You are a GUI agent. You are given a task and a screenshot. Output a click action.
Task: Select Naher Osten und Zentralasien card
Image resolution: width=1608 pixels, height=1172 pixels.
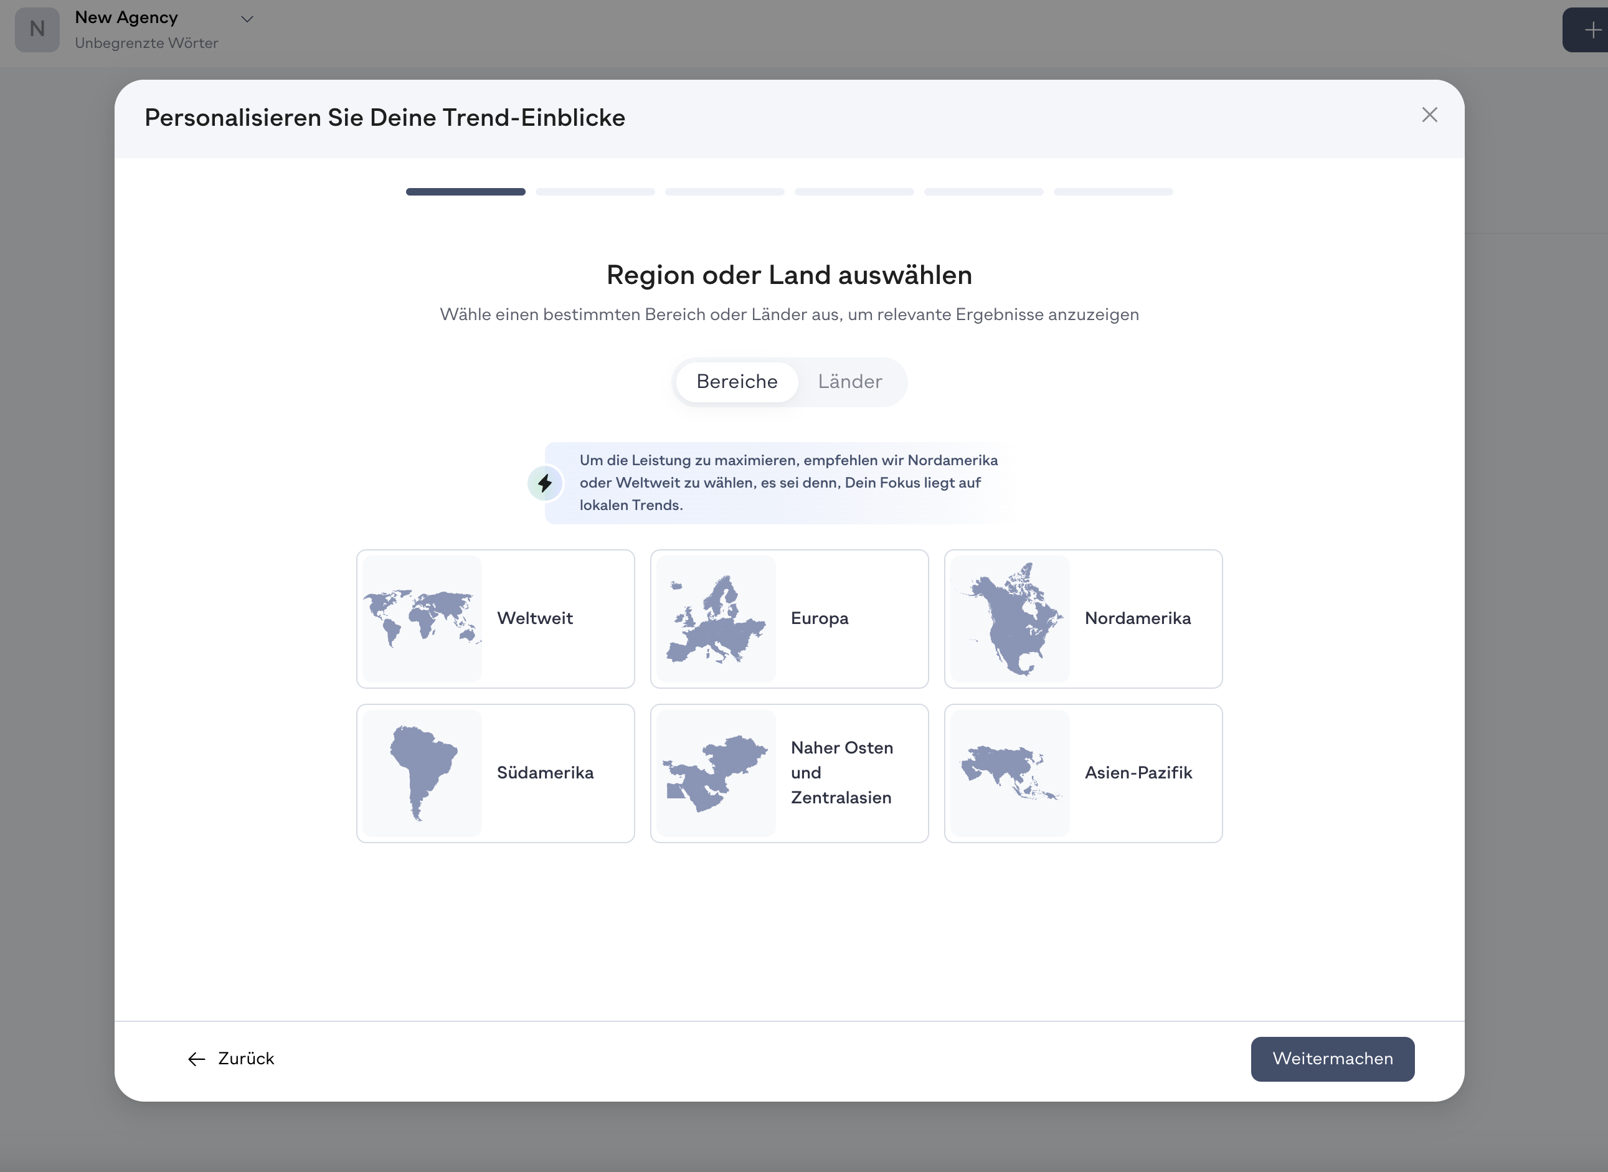(x=789, y=773)
